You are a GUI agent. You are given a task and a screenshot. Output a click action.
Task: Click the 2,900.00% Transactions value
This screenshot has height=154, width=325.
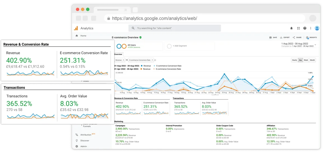[x=122, y=129]
